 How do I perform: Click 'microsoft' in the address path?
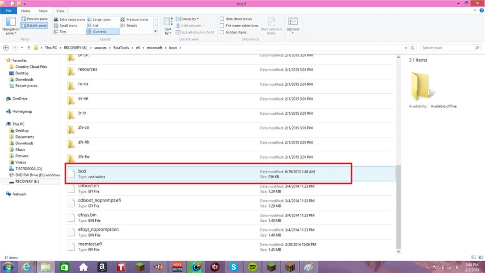155,48
